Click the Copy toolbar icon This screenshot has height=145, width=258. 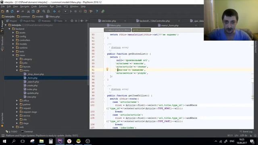[33, 11]
